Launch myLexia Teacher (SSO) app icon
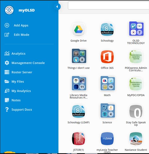Image resolution: width=149 pixels, height=154 pixels. [x=107, y=139]
